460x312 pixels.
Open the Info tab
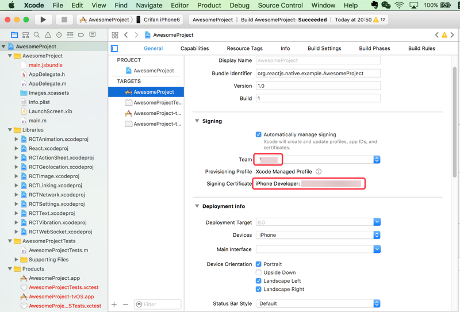[x=285, y=48]
